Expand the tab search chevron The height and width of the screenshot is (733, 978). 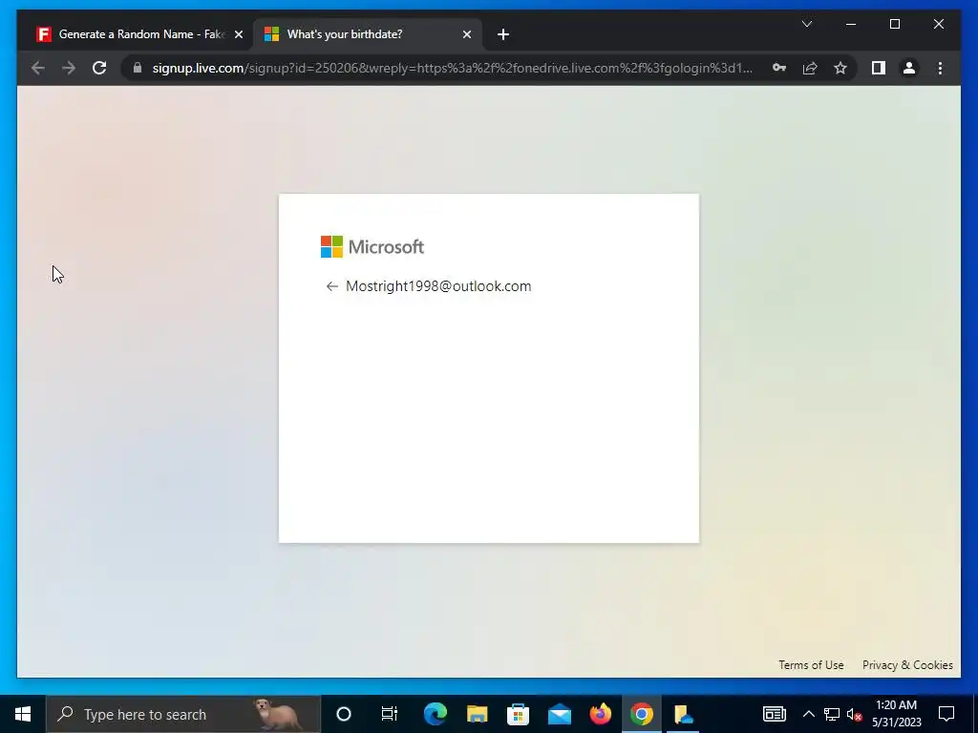point(806,24)
